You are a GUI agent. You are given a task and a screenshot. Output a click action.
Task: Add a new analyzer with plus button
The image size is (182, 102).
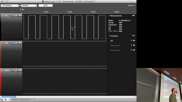[x=133, y=36]
